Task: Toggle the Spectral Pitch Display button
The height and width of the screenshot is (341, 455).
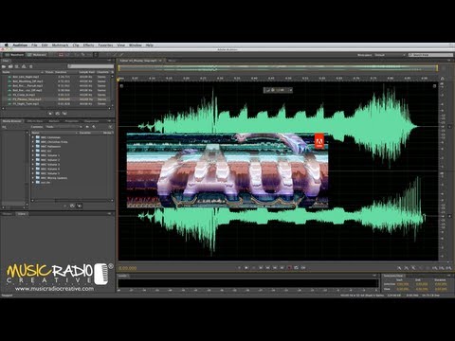Action: (x=67, y=55)
